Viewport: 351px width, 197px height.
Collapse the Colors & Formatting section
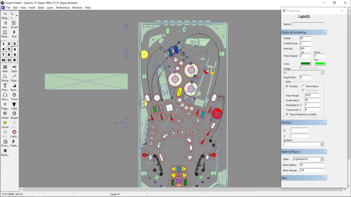coord(325,32)
